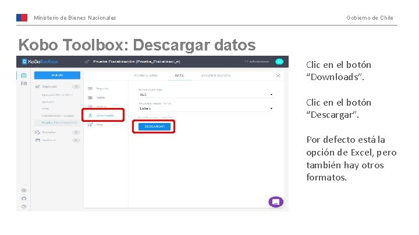Click the GitHub icon in bottom-left rail
Viewport: 419px width, 235px height.
click(24, 198)
